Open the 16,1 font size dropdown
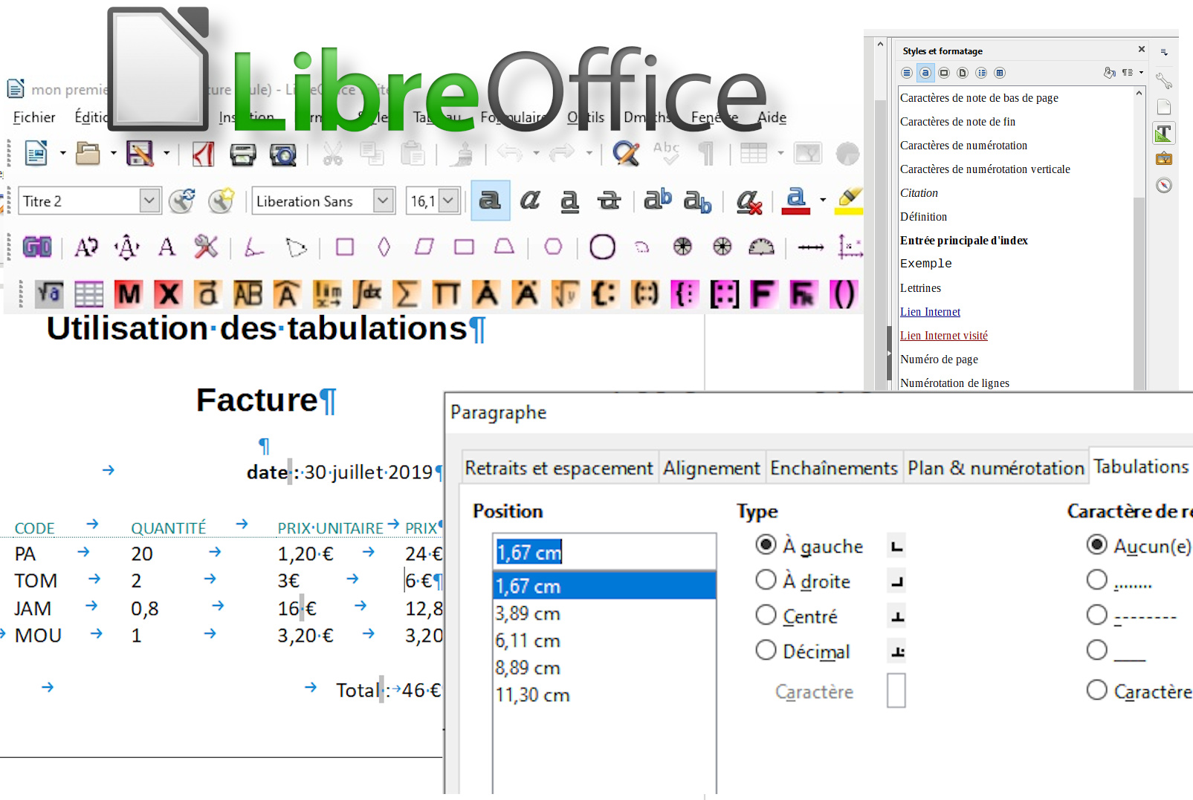Viewport: 1193px width, 800px height. tap(448, 201)
